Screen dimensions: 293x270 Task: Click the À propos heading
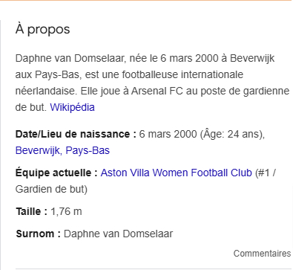pyautogui.click(x=42, y=30)
